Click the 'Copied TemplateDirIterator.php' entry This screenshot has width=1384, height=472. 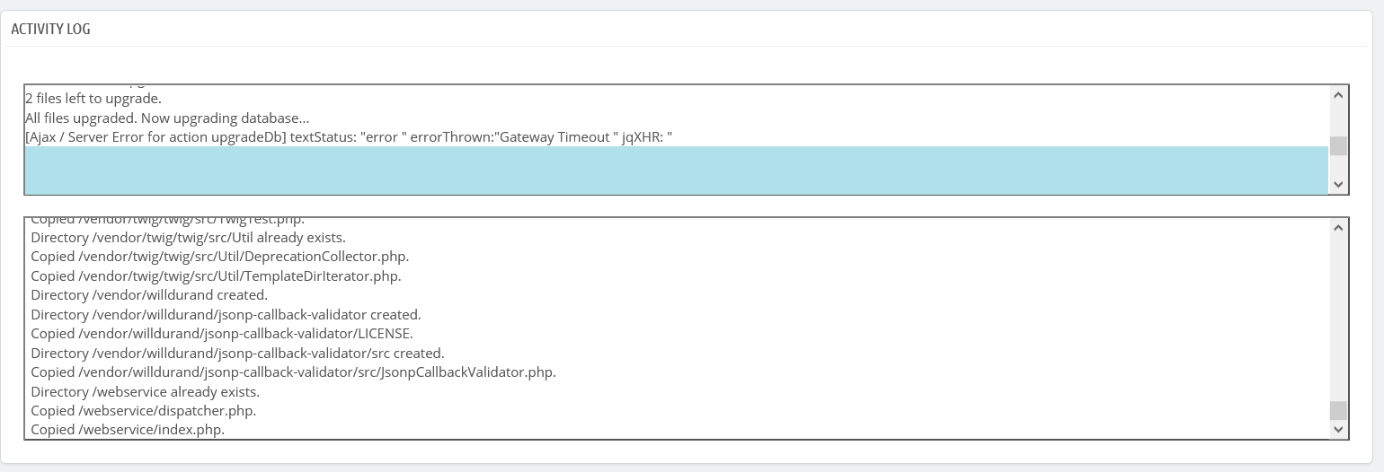[216, 276]
